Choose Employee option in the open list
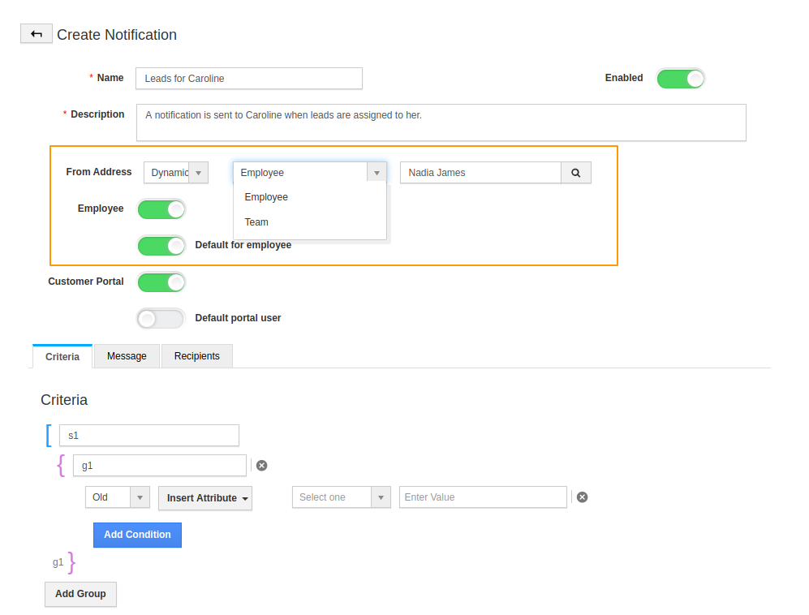The height and width of the screenshot is (615, 809). tap(267, 197)
